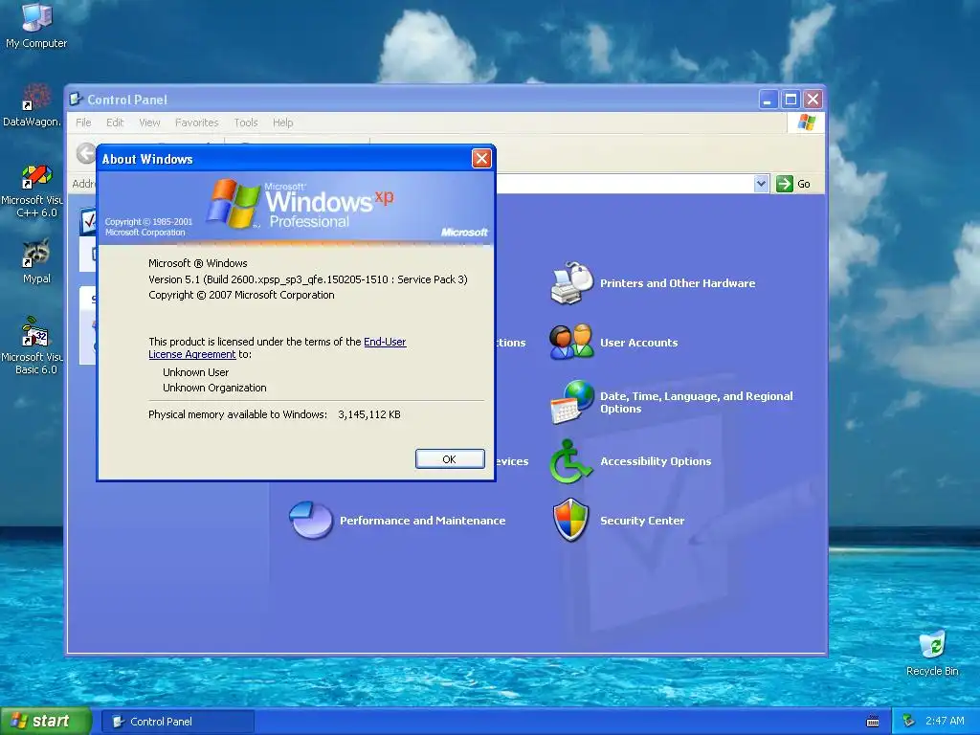Open the View menu

tap(149, 122)
